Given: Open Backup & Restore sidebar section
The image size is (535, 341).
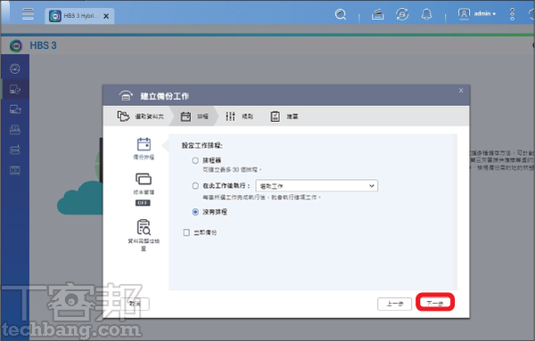Looking at the screenshot, I should click(15, 90).
